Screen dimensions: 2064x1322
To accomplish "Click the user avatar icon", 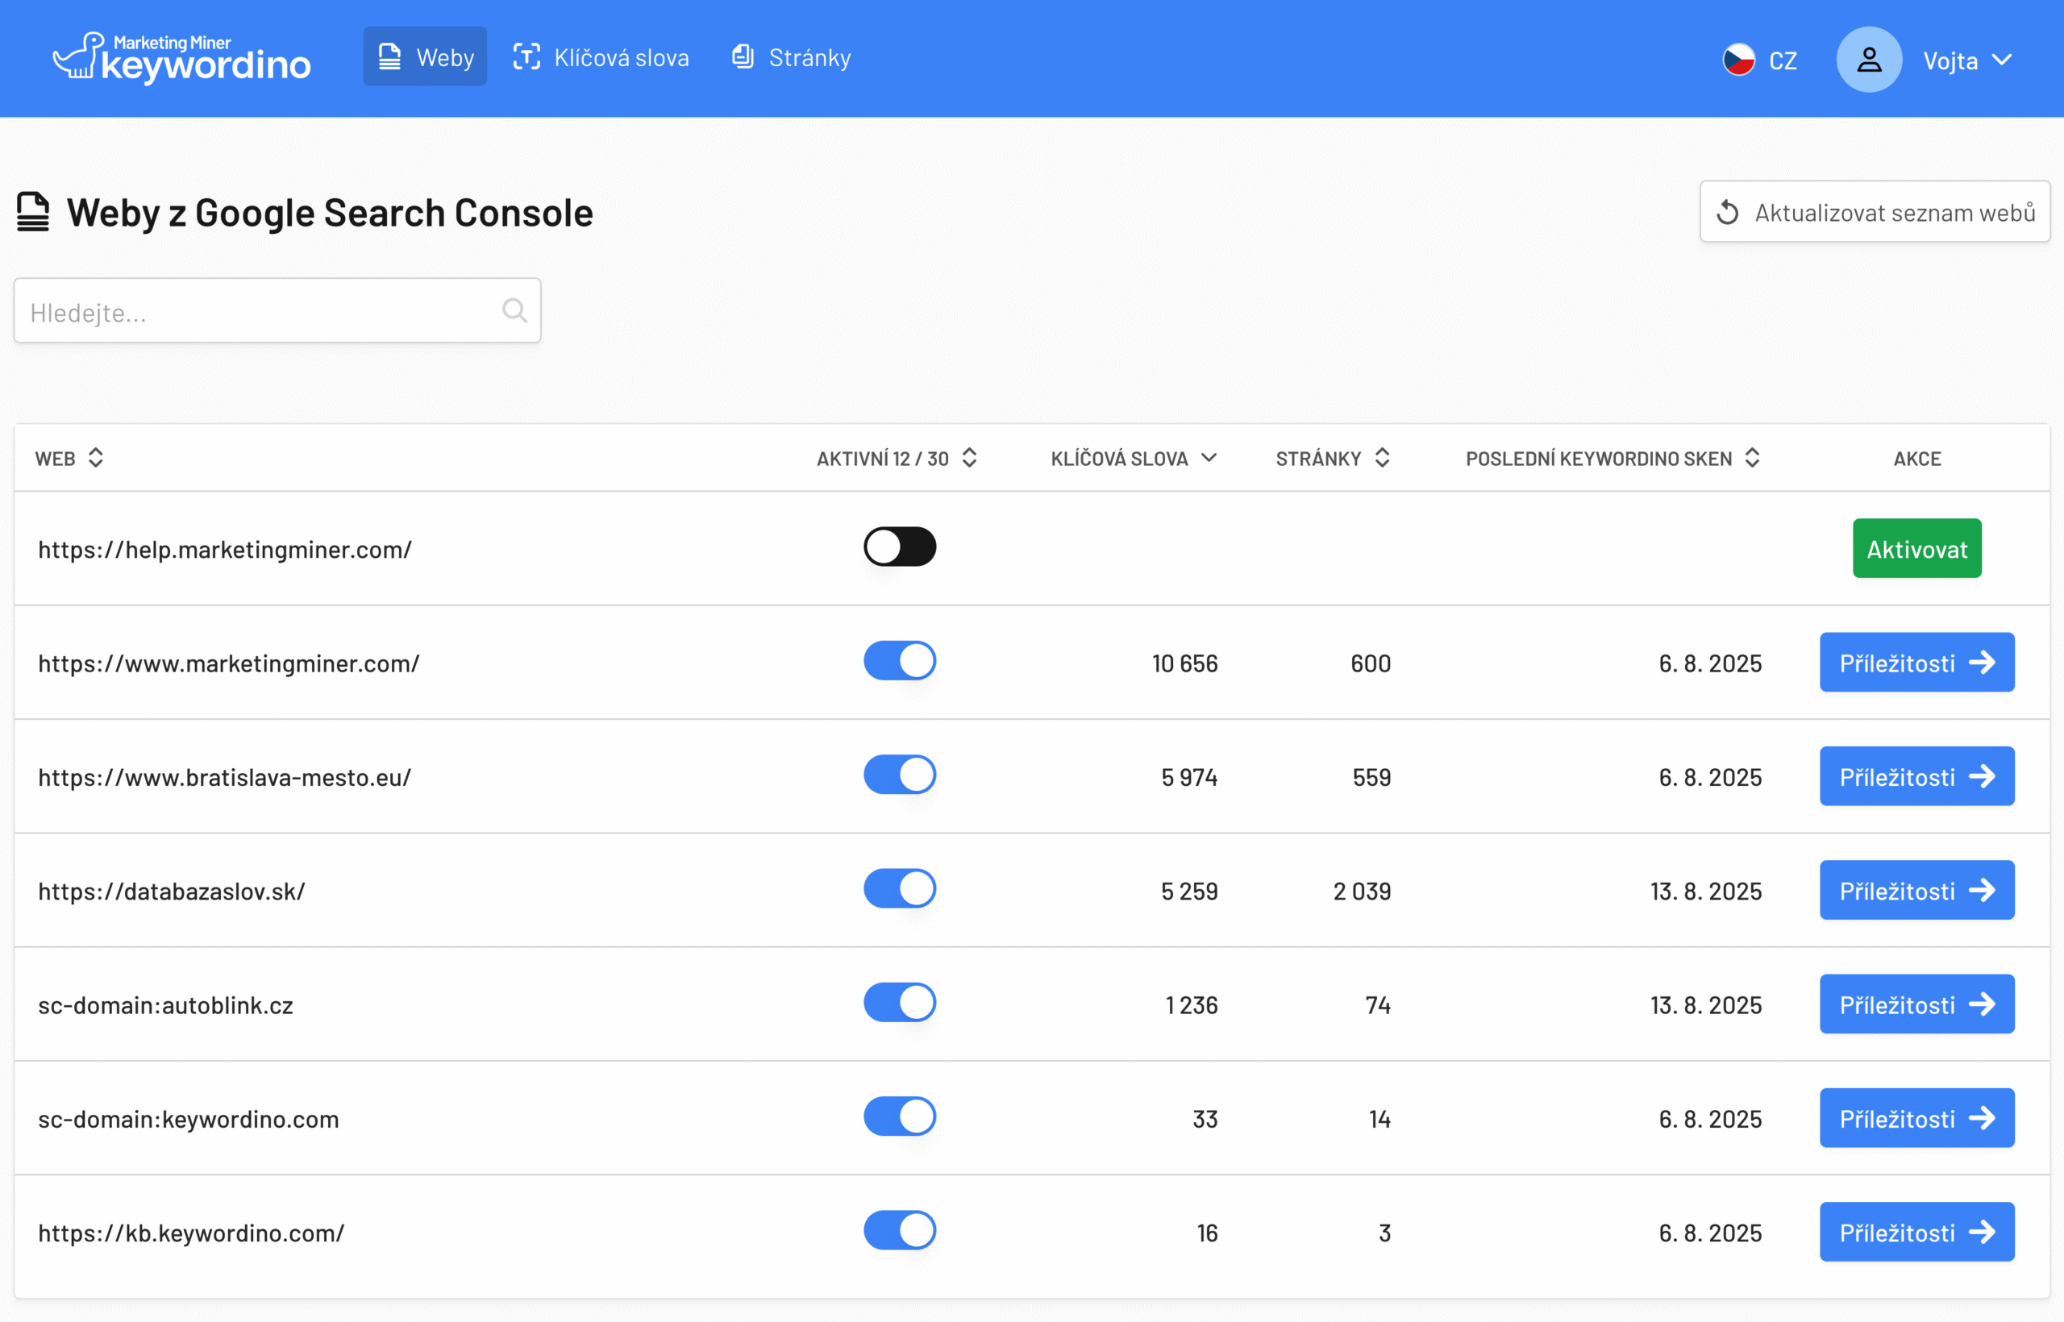I will 1868,60.
